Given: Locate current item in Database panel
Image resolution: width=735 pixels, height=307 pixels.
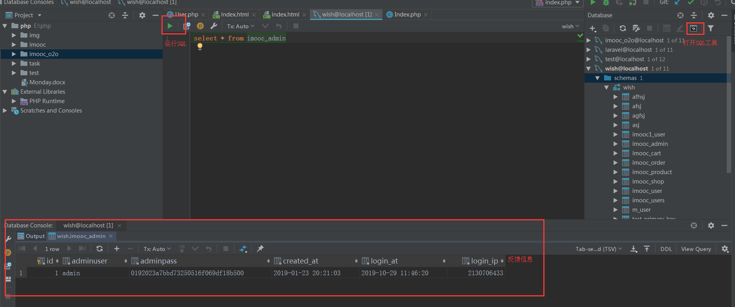Looking at the screenshot, I should tap(681, 15).
